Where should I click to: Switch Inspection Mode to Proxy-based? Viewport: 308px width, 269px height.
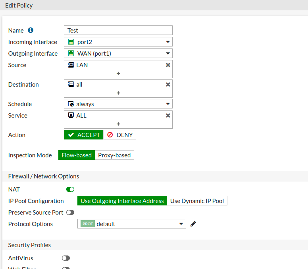(x=114, y=155)
